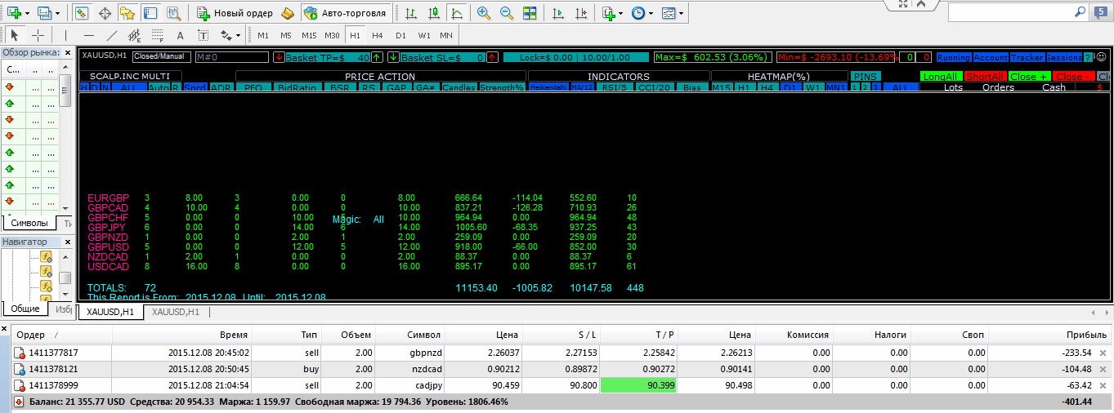The width and height of the screenshot is (1114, 413).
Task: Toggle the Авто-торговля button
Action: 344,14
